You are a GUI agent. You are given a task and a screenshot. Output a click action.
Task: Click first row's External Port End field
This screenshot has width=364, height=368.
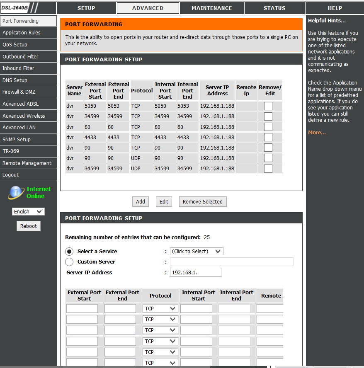120,308
